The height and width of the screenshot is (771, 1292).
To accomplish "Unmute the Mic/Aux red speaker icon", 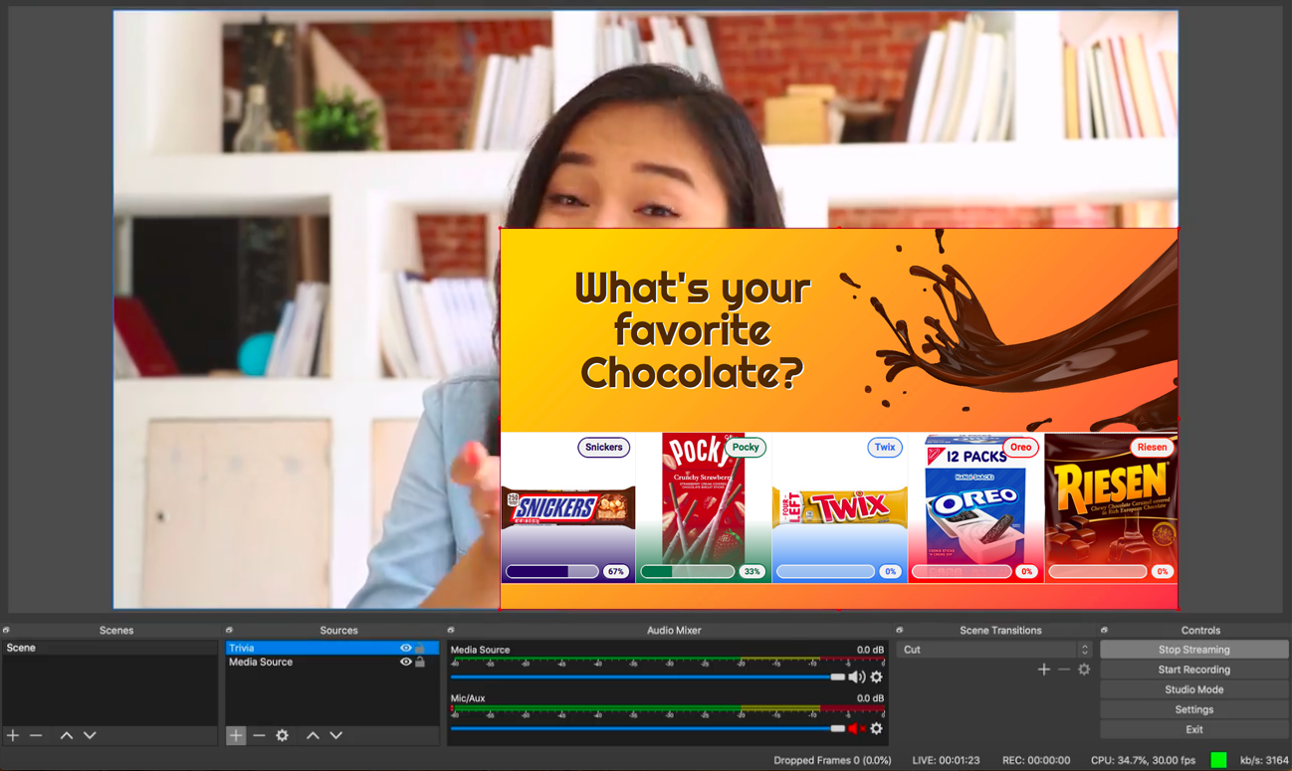I will [x=856, y=728].
